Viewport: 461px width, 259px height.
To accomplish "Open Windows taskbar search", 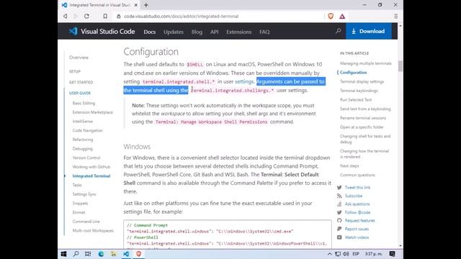I will tap(76, 254).
